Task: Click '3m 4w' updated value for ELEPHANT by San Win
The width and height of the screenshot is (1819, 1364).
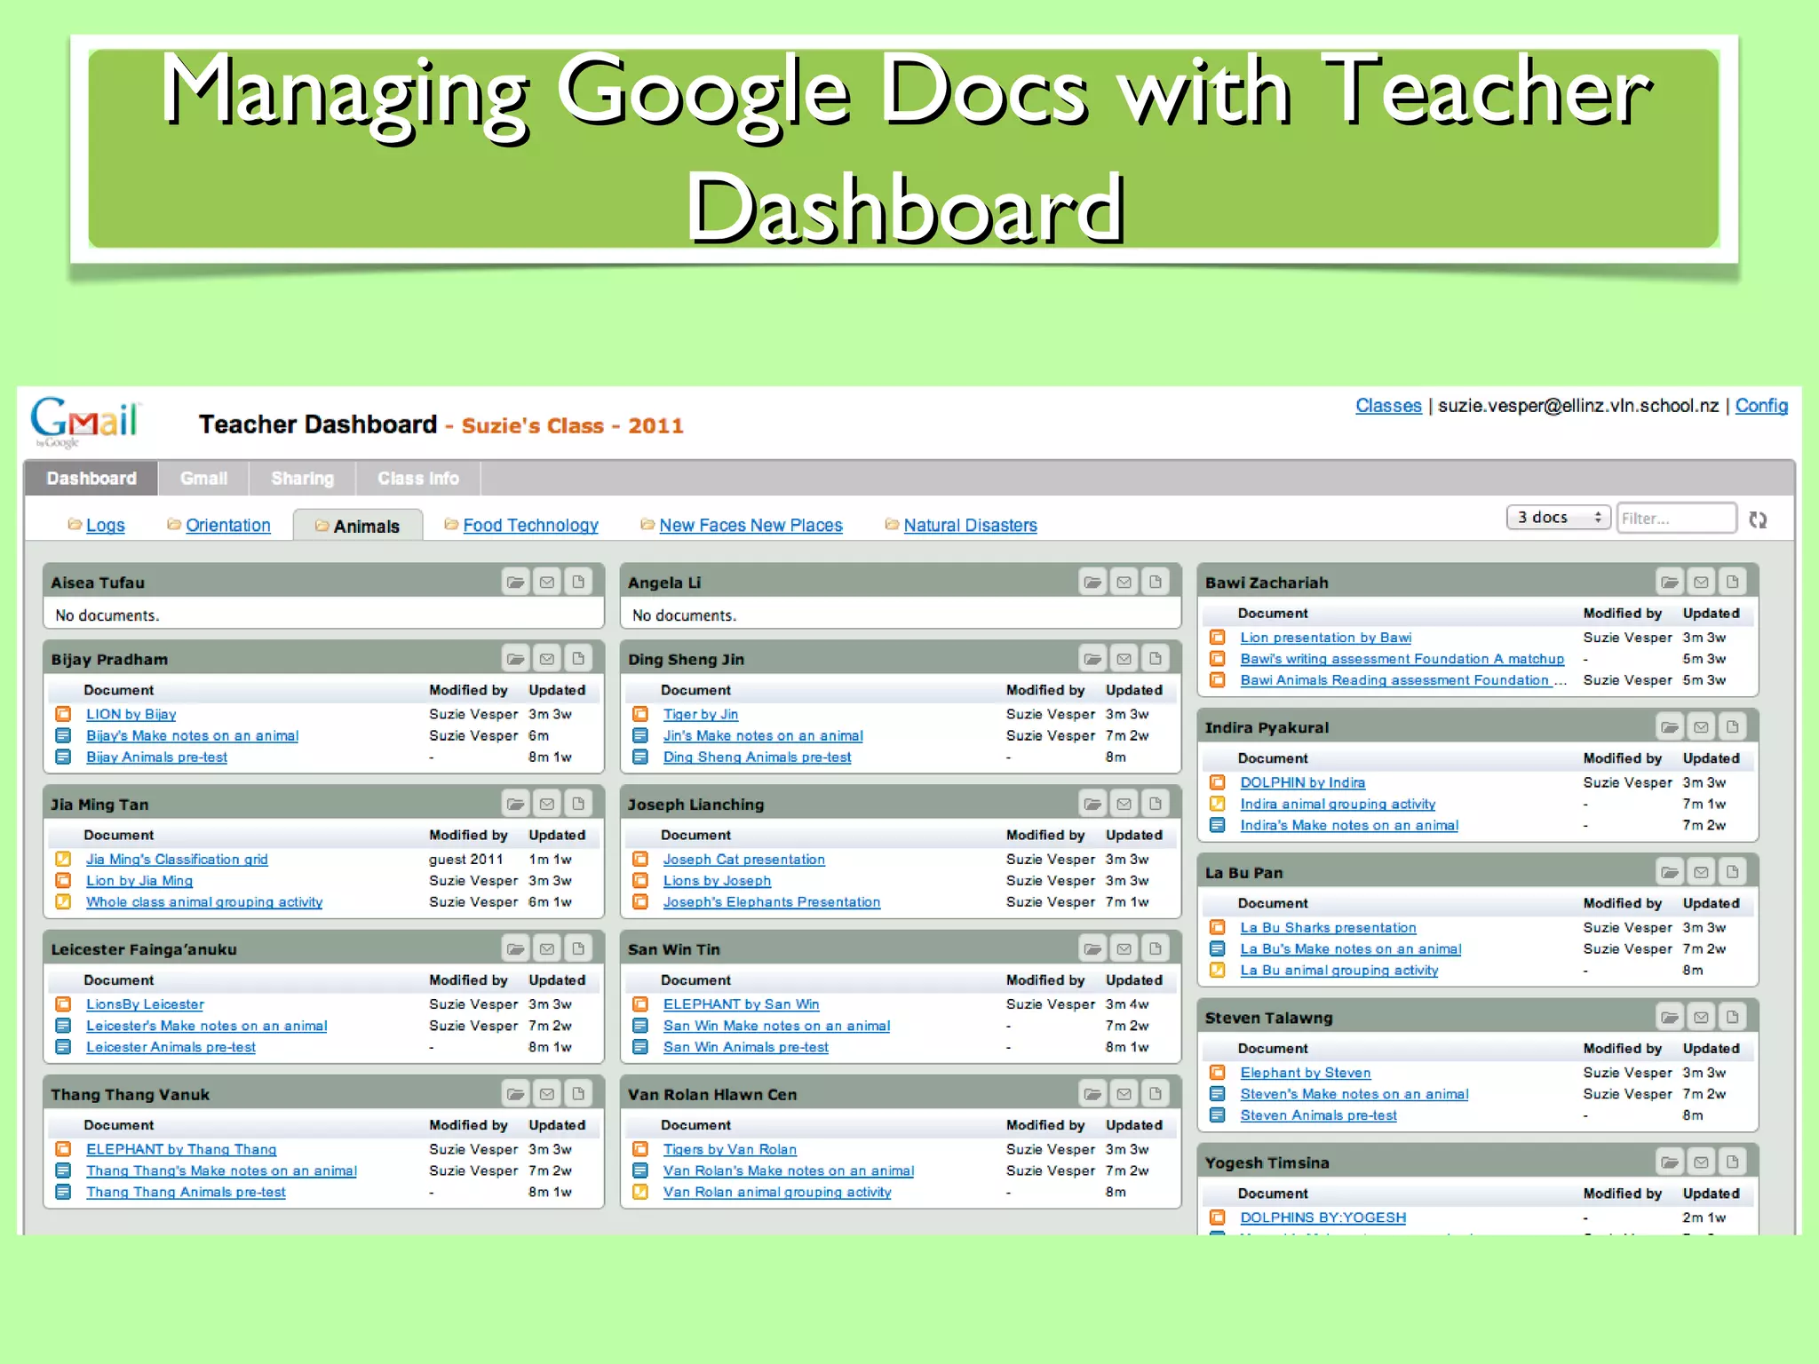Action: coord(1127,1003)
